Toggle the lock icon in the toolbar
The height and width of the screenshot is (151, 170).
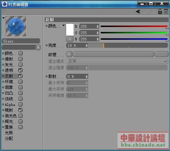click(160, 12)
